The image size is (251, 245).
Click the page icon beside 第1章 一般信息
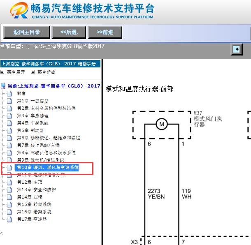9,101
